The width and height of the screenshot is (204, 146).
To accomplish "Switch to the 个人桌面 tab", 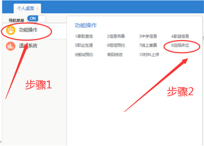I will click(x=26, y=8).
